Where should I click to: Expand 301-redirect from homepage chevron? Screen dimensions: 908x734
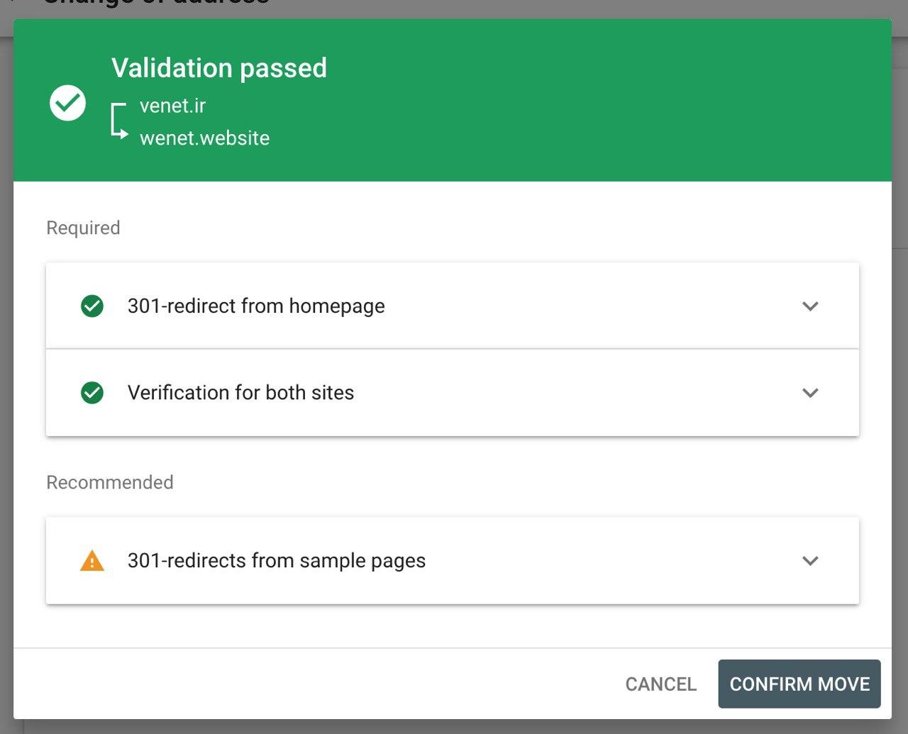point(810,306)
